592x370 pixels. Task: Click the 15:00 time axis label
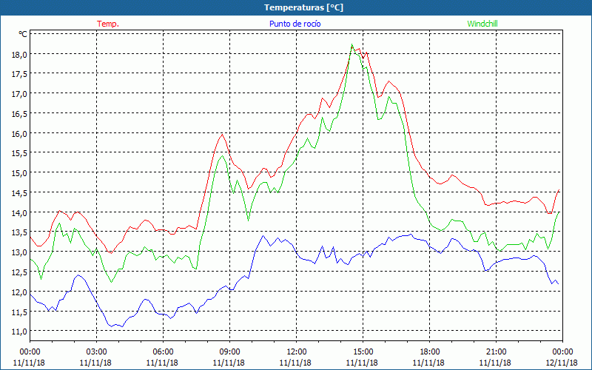363,352
